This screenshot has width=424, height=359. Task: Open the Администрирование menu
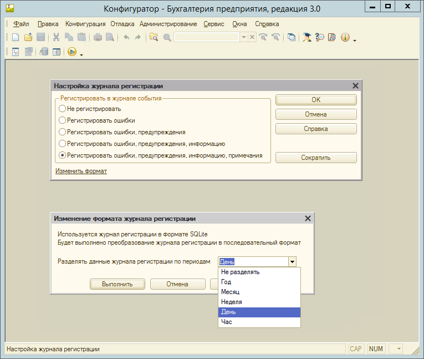[168, 24]
